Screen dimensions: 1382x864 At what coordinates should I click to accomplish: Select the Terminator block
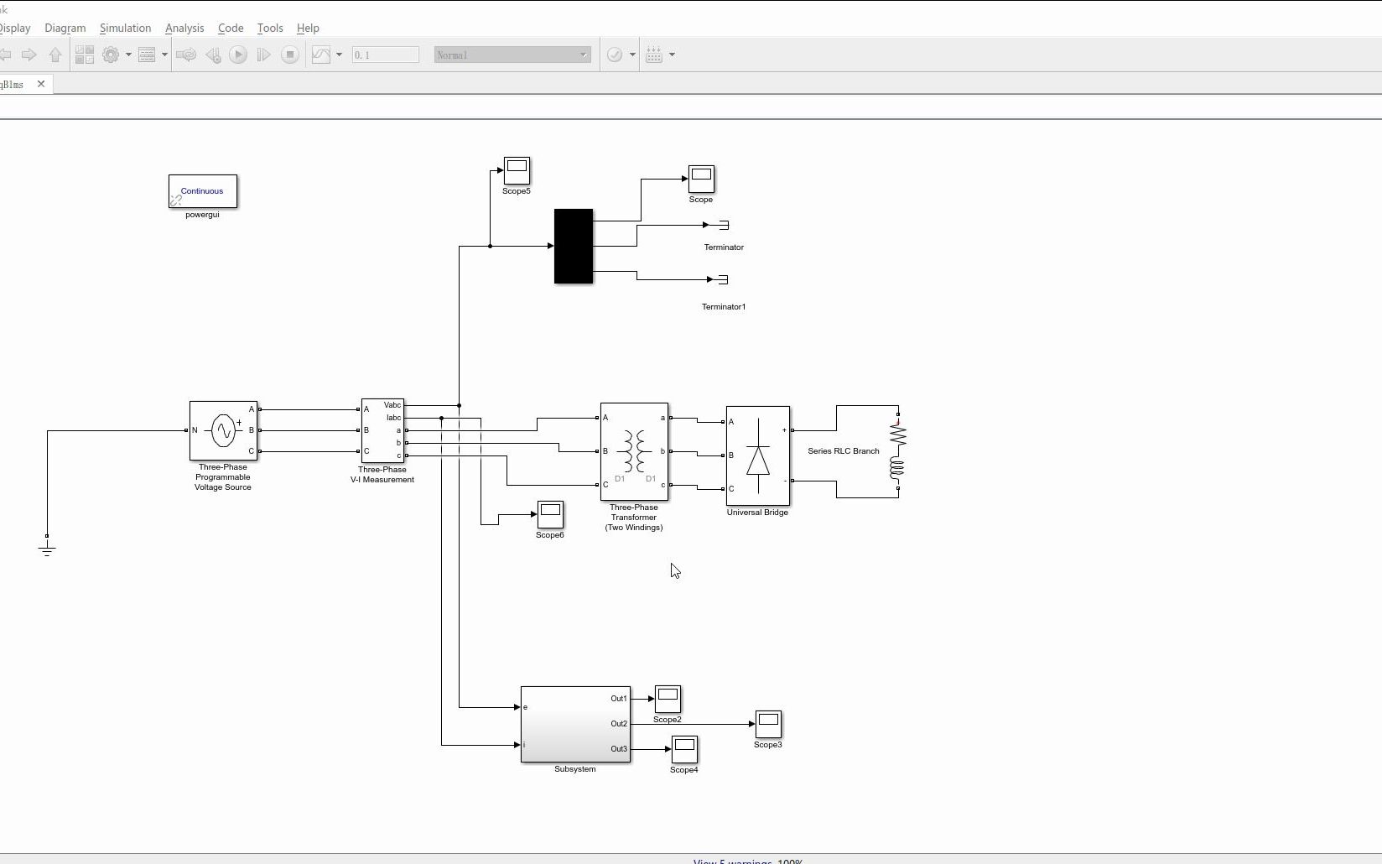coord(724,225)
